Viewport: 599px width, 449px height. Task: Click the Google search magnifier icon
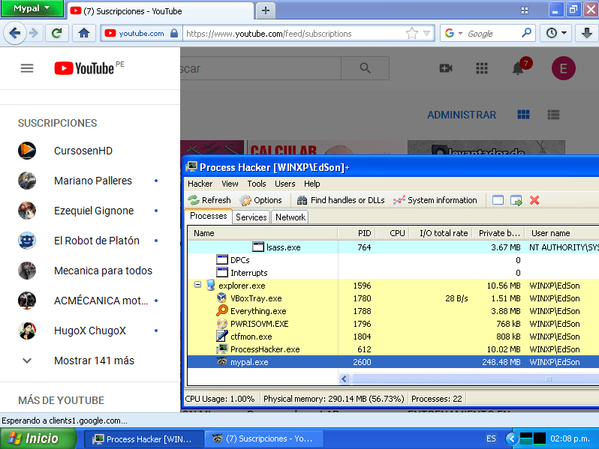[527, 33]
